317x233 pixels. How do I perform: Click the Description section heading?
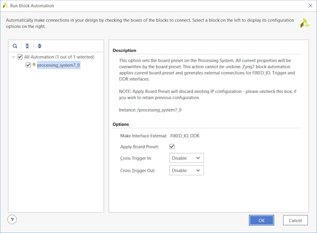click(124, 50)
